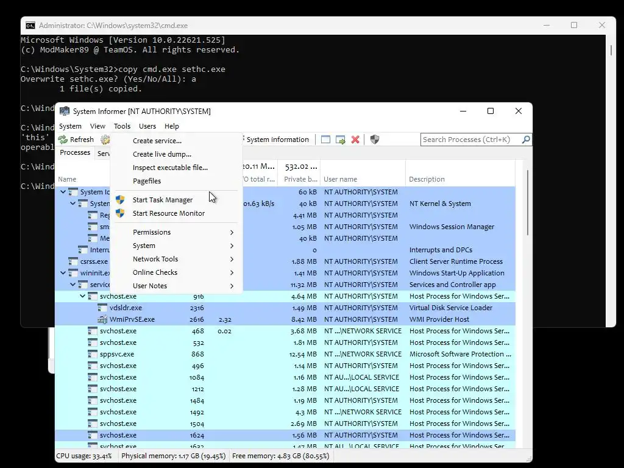Click the vdsldr.exe process icon
The width and height of the screenshot is (624, 468).
pyautogui.click(x=102, y=308)
